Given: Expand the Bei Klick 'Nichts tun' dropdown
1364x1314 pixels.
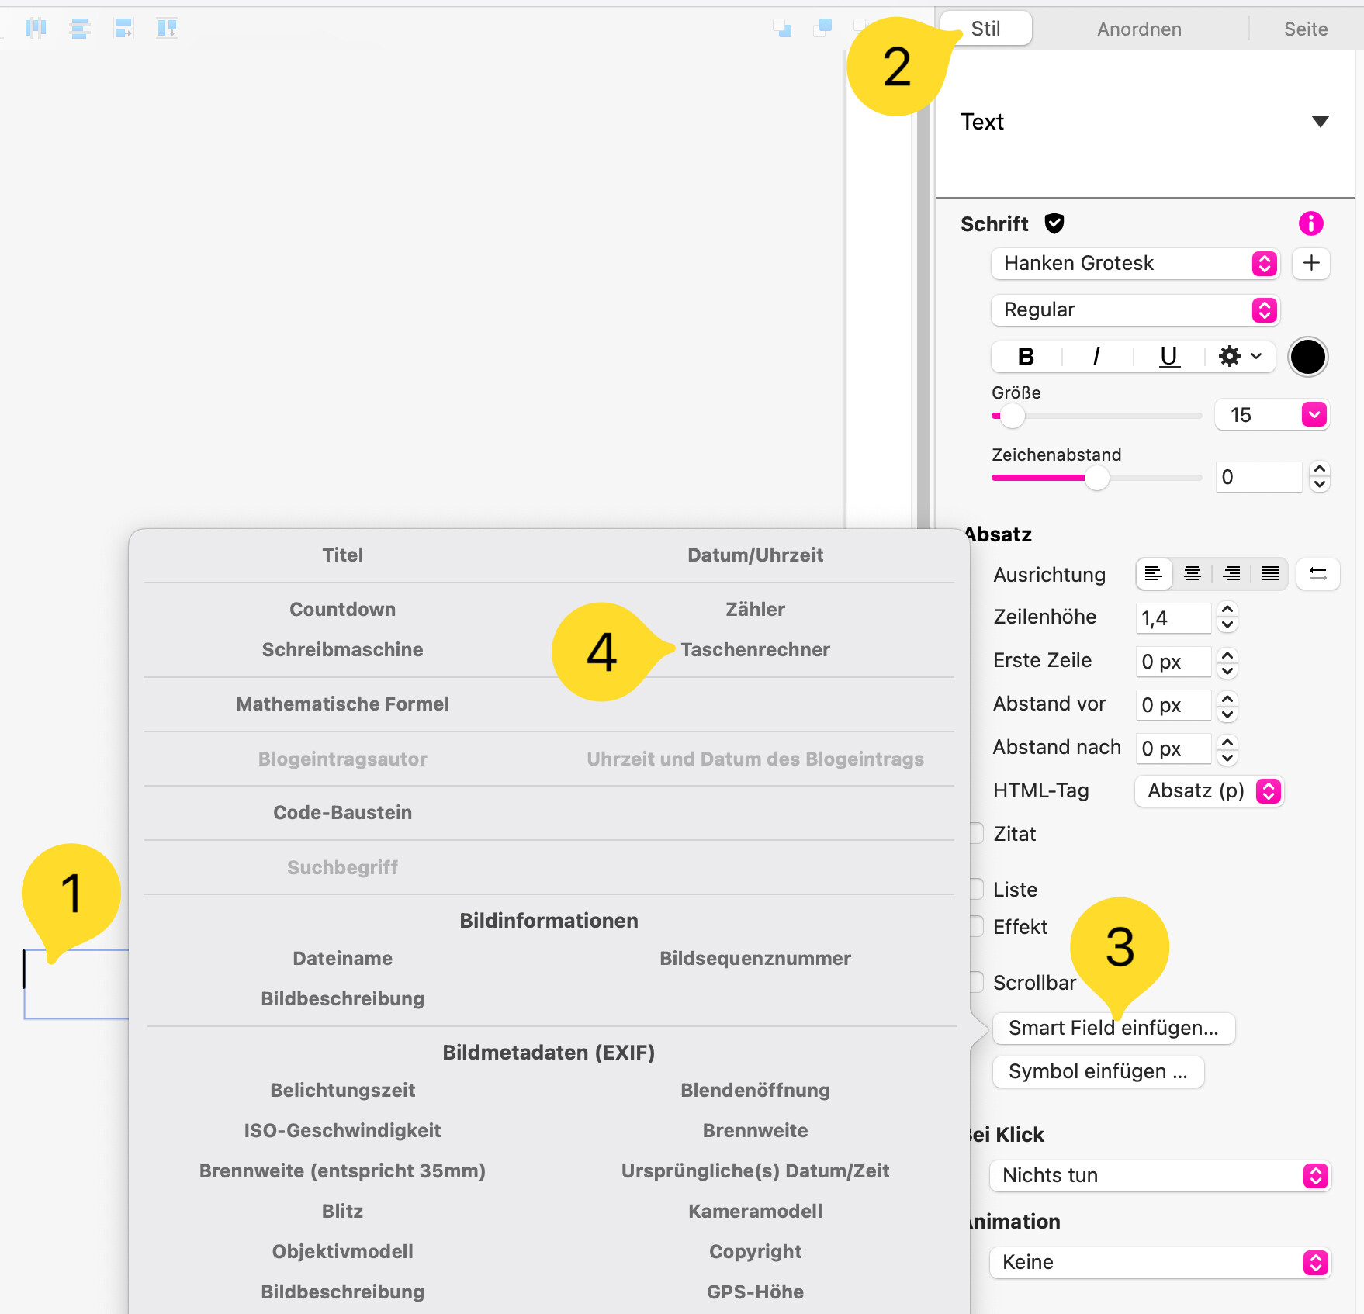Looking at the screenshot, I should (1160, 1176).
